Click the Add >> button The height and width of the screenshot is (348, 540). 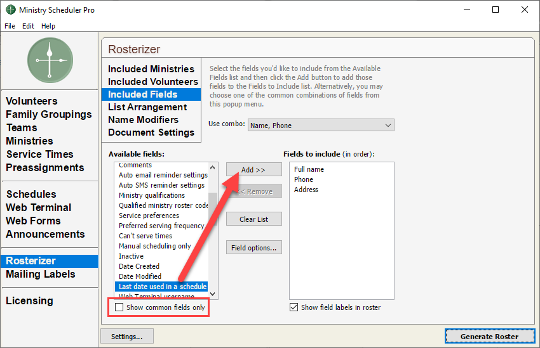(x=254, y=170)
